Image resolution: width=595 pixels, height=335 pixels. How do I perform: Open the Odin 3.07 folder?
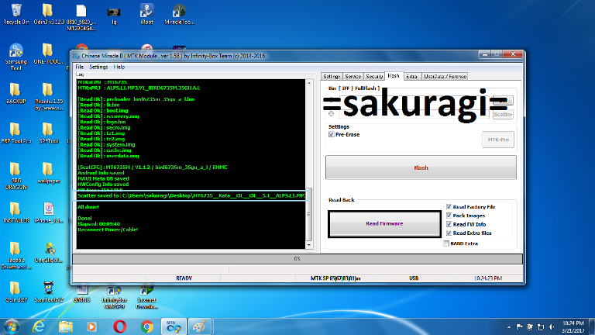pos(16,292)
